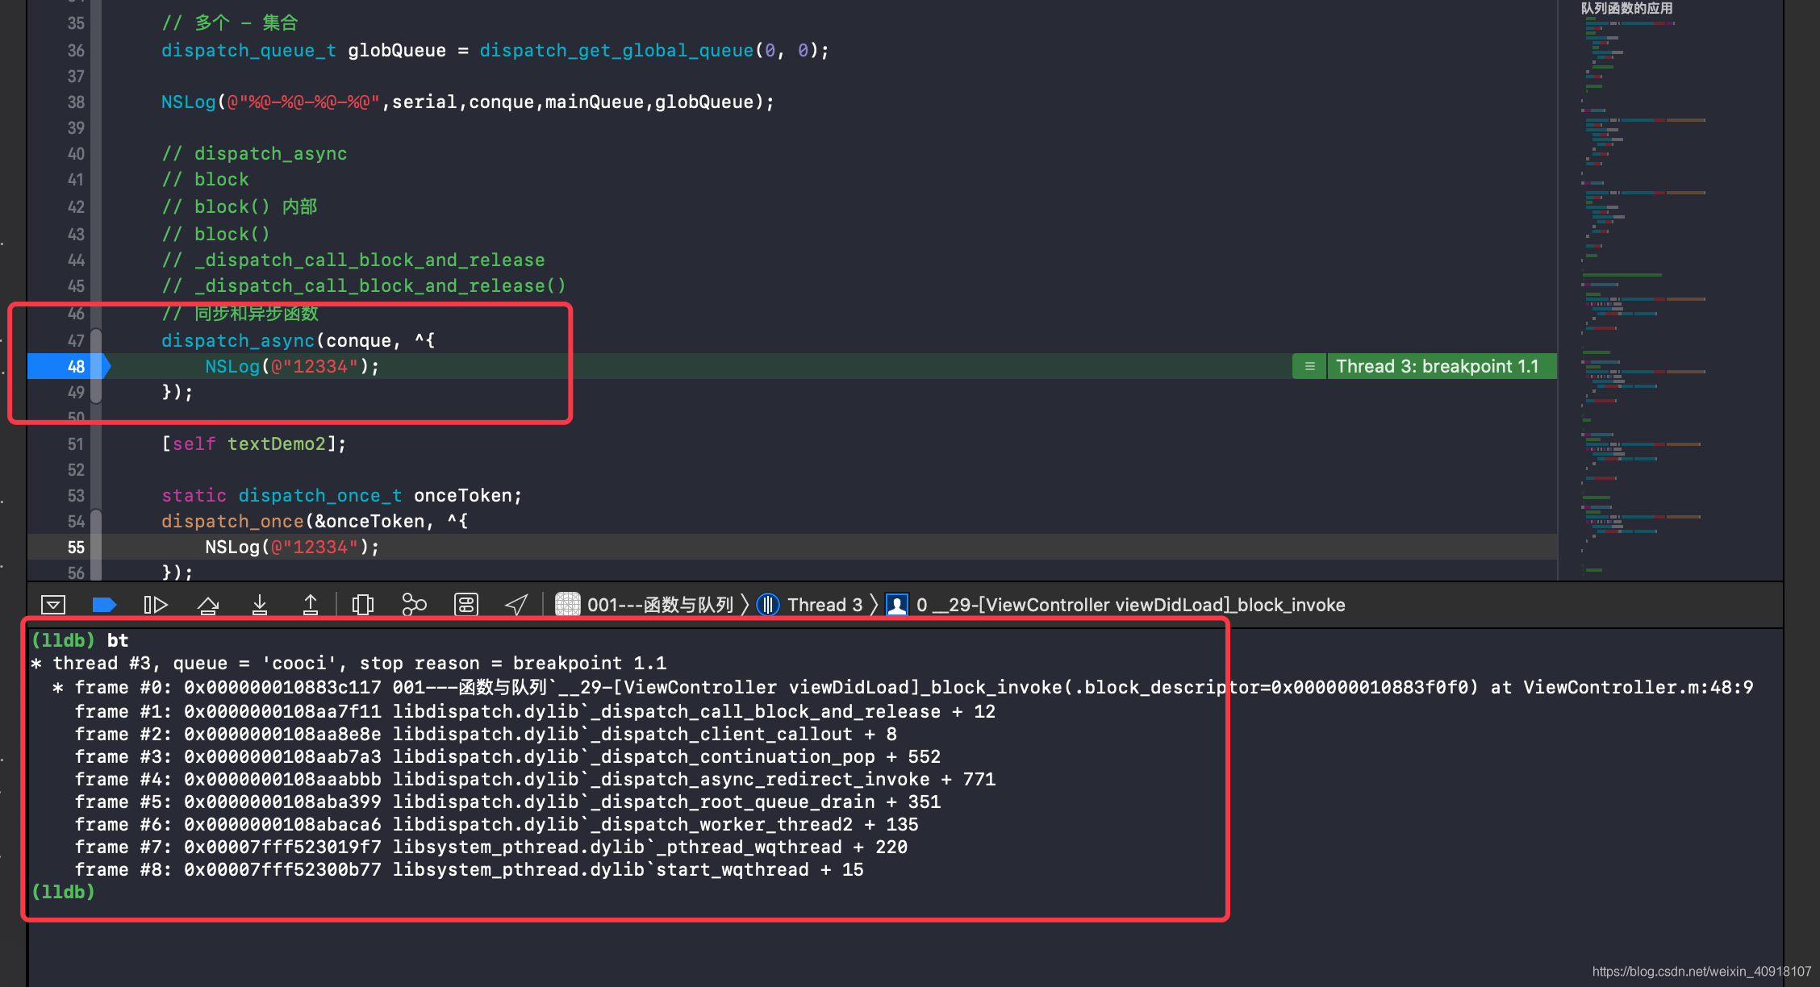Continue program execution
Screen dimensions: 1820x987
click(x=155, y=605)
